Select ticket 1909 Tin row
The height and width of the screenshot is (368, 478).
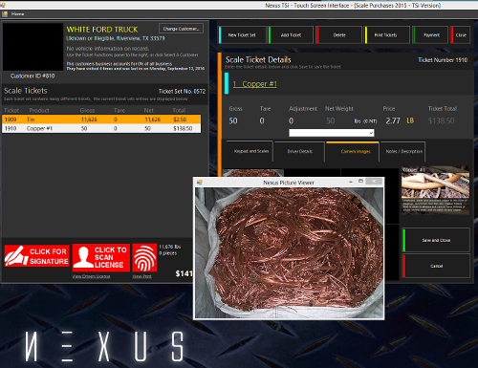point(101,119)
